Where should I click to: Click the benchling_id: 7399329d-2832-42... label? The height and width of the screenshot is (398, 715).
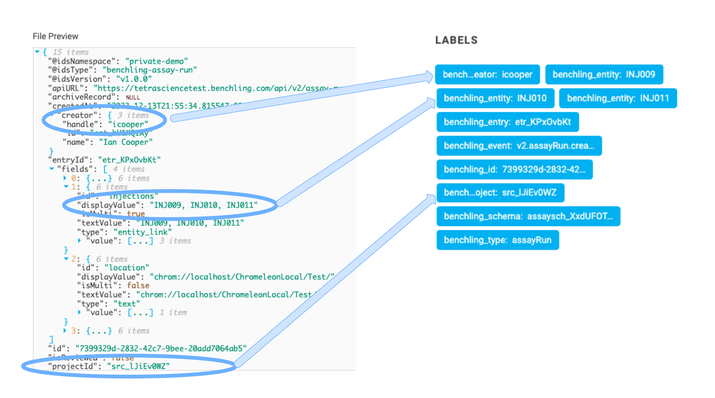coord(515,169)
